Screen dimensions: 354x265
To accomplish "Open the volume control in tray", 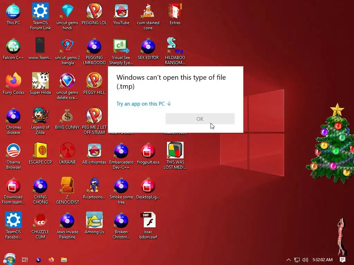I will [x=305, y=260].
